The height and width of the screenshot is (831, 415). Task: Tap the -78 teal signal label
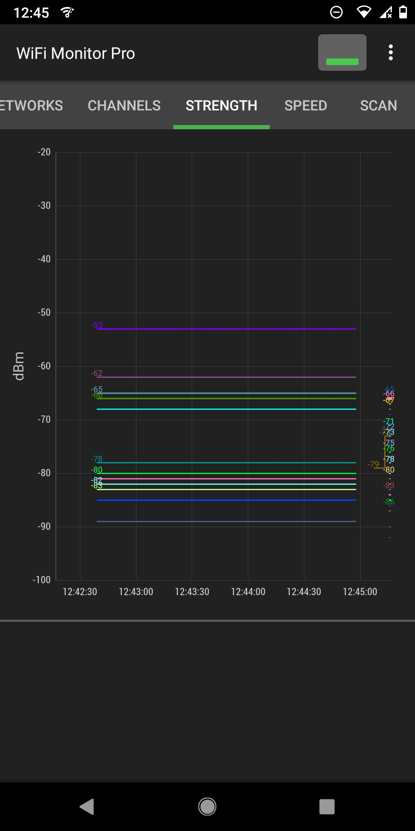point(97,459)
